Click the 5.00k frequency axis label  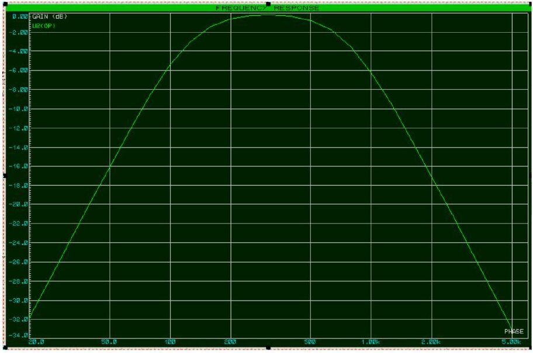click(x=511, y=342)
